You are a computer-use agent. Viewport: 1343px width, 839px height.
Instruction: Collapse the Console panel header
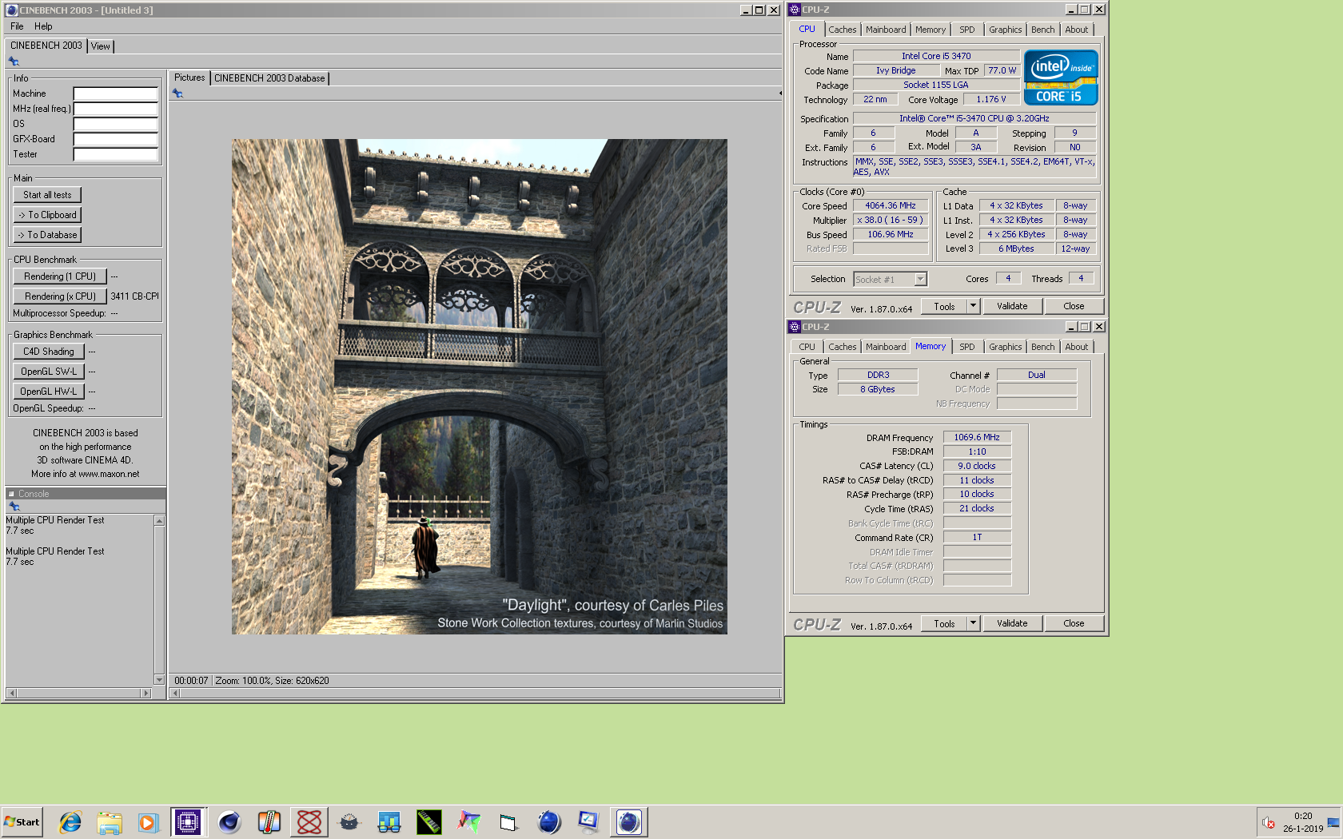tap(11, 494)
